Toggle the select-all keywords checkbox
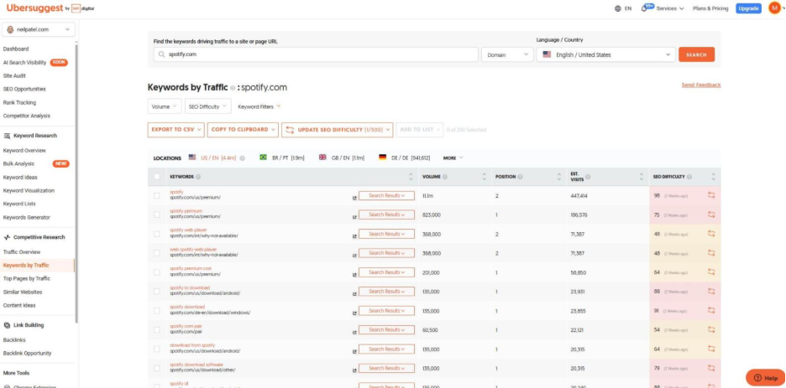786x388 pixels. (x=157, y=177)
